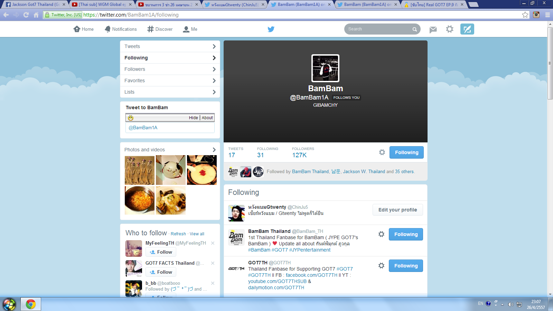Dismiss GOT7 FACTS Thailand suggestion
553x311 pixels.
pos(213,263)
